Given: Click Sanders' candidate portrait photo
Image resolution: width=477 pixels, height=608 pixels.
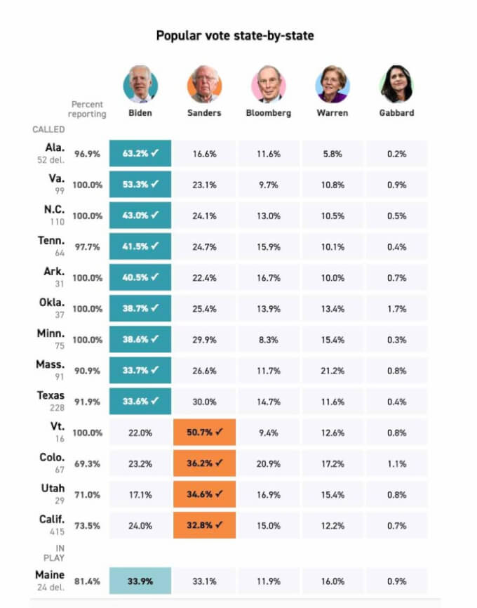Looking at the screenshot, I should click(204, 84).
